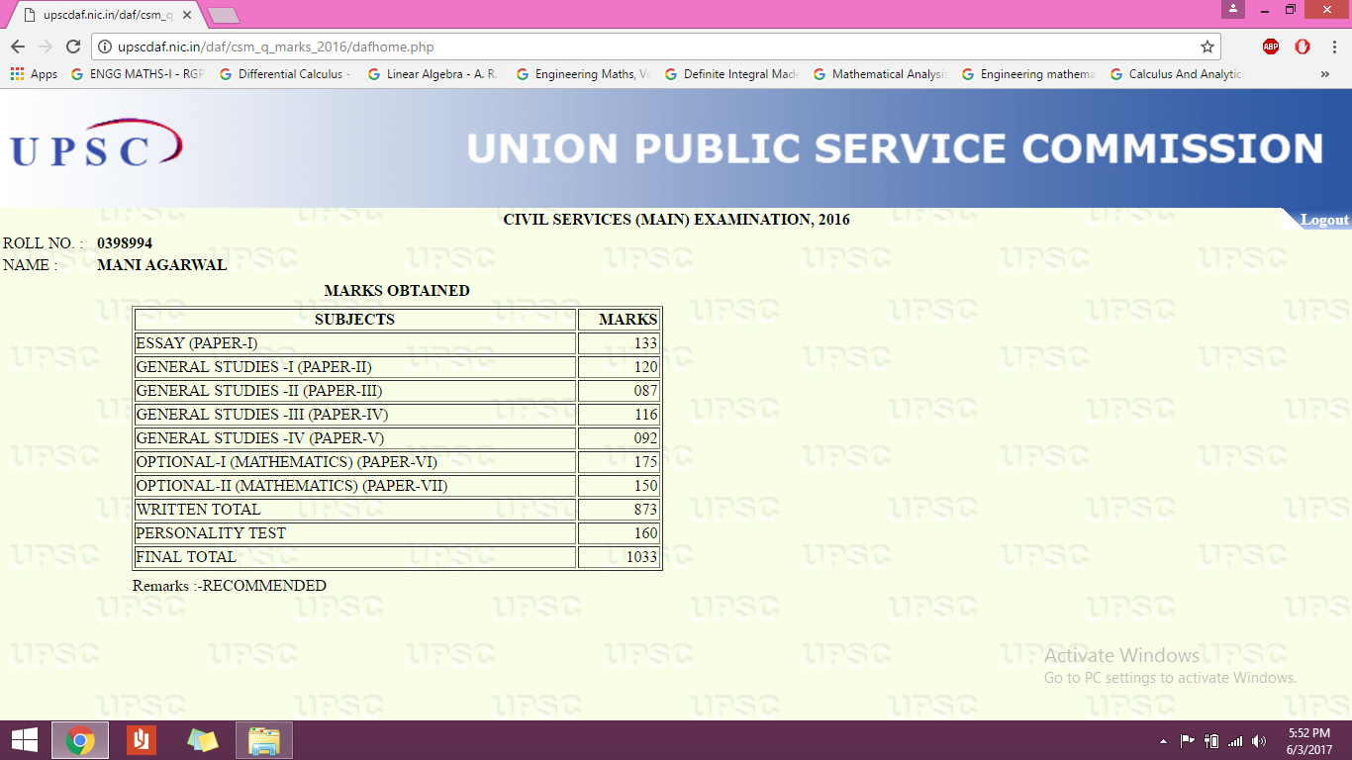Select the OPTIONAL-I (MATHEMATICS) (PAPER-VI) label
The height and width of the screenshot is (760, 1352).
click(286, 462)
